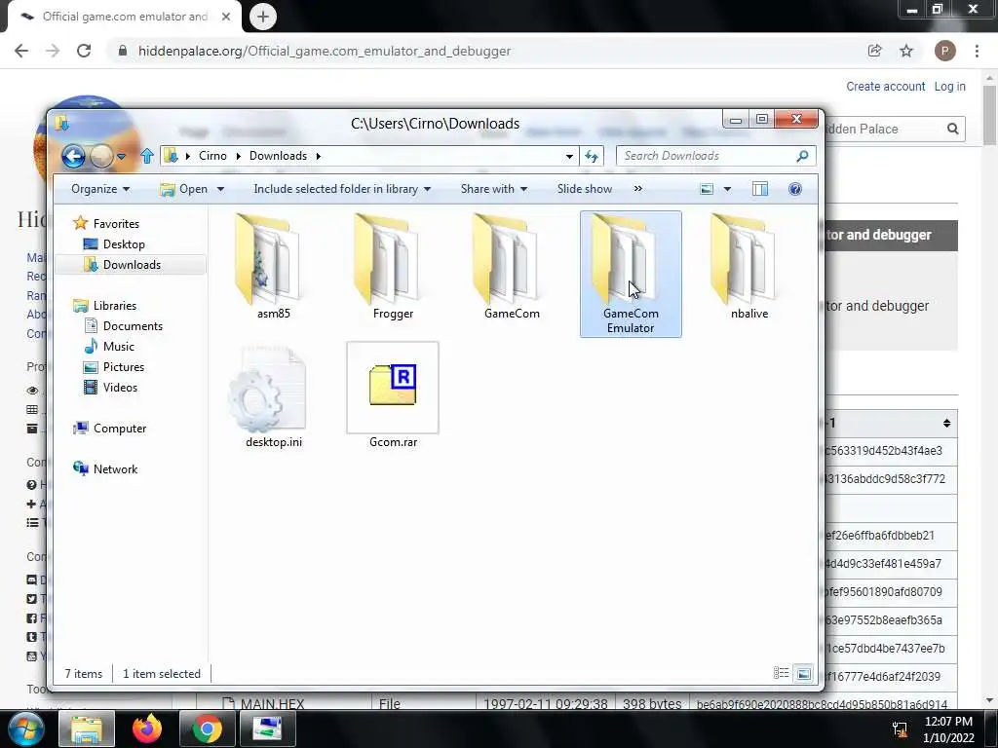
Task: Go up one folder level
Action: pos(147,156)
